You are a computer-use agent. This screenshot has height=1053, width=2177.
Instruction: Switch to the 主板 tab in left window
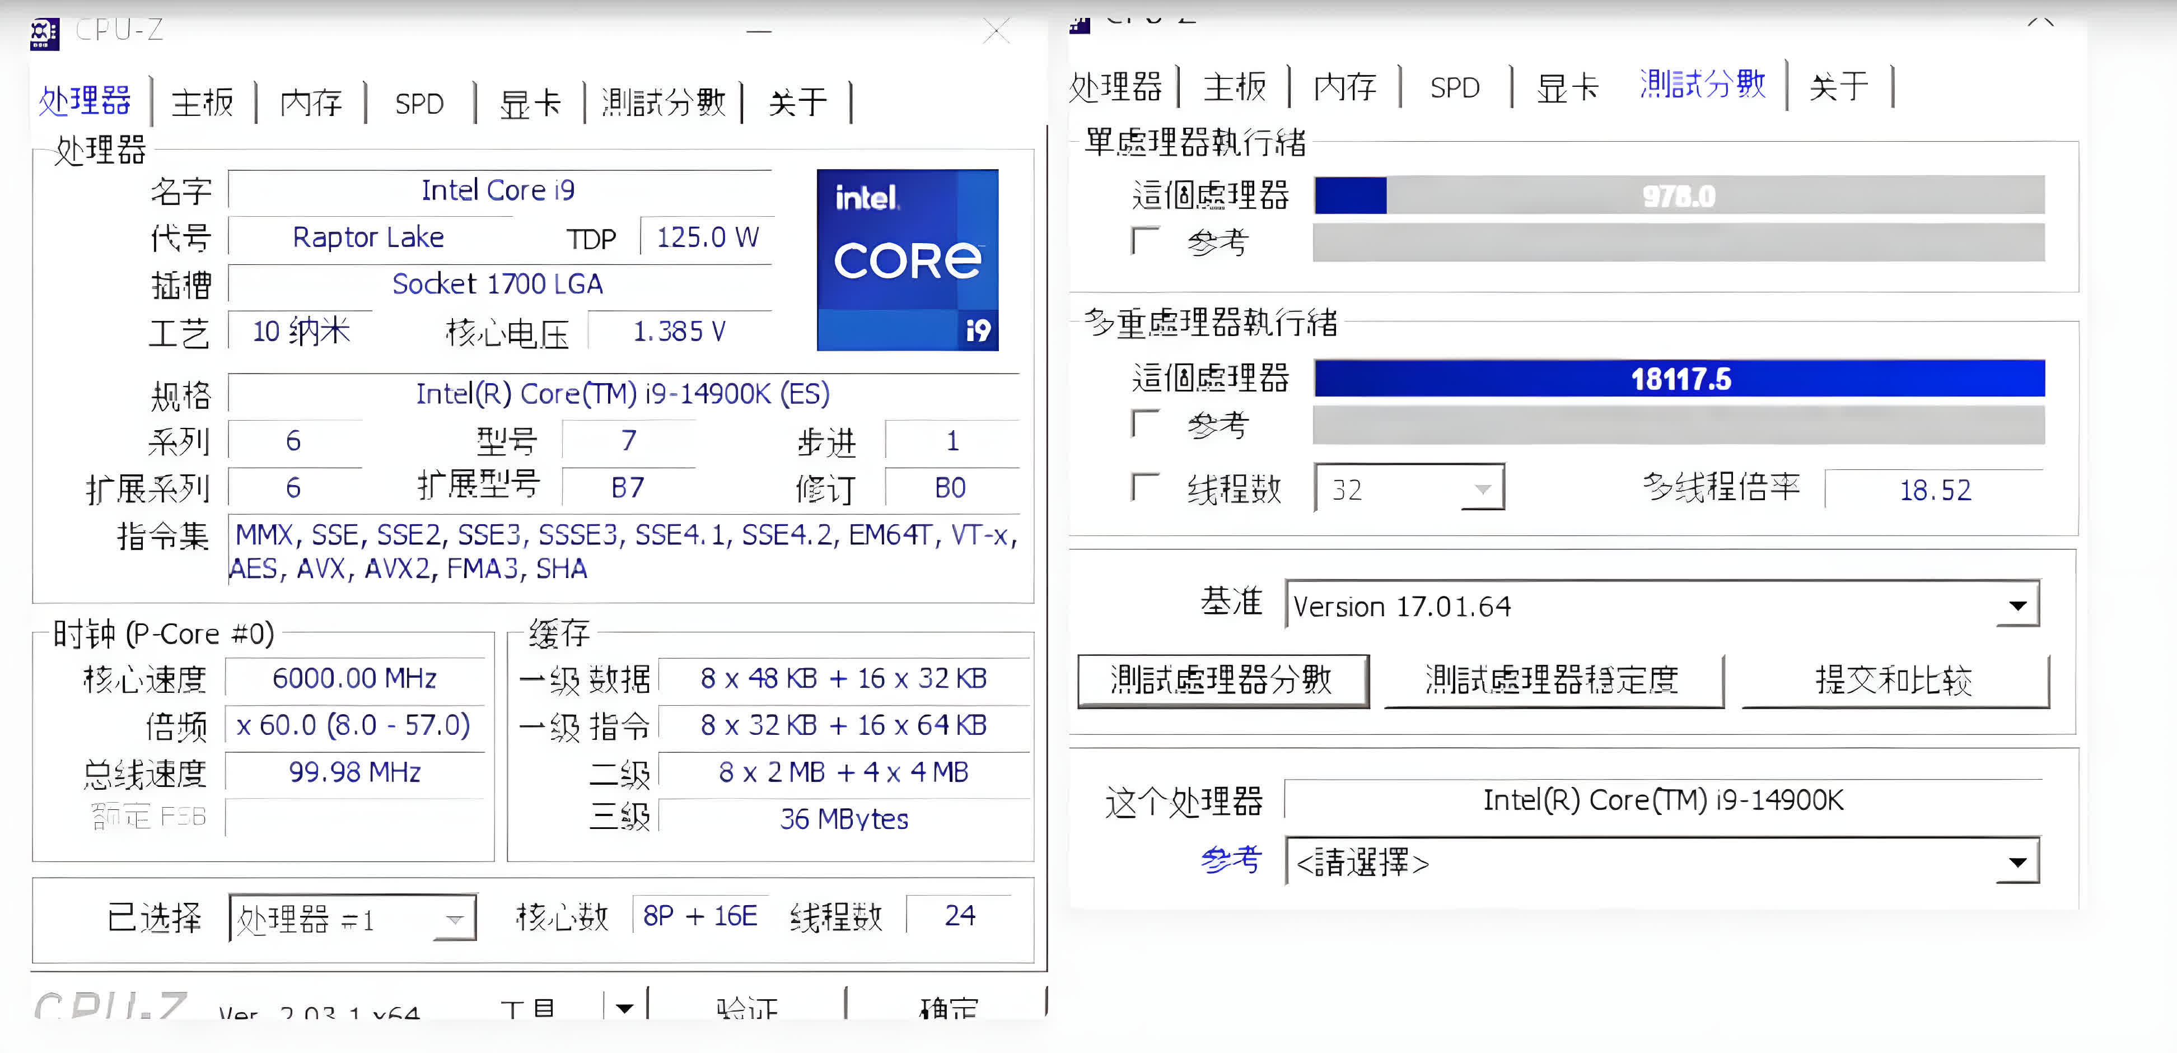click(203, 103)
